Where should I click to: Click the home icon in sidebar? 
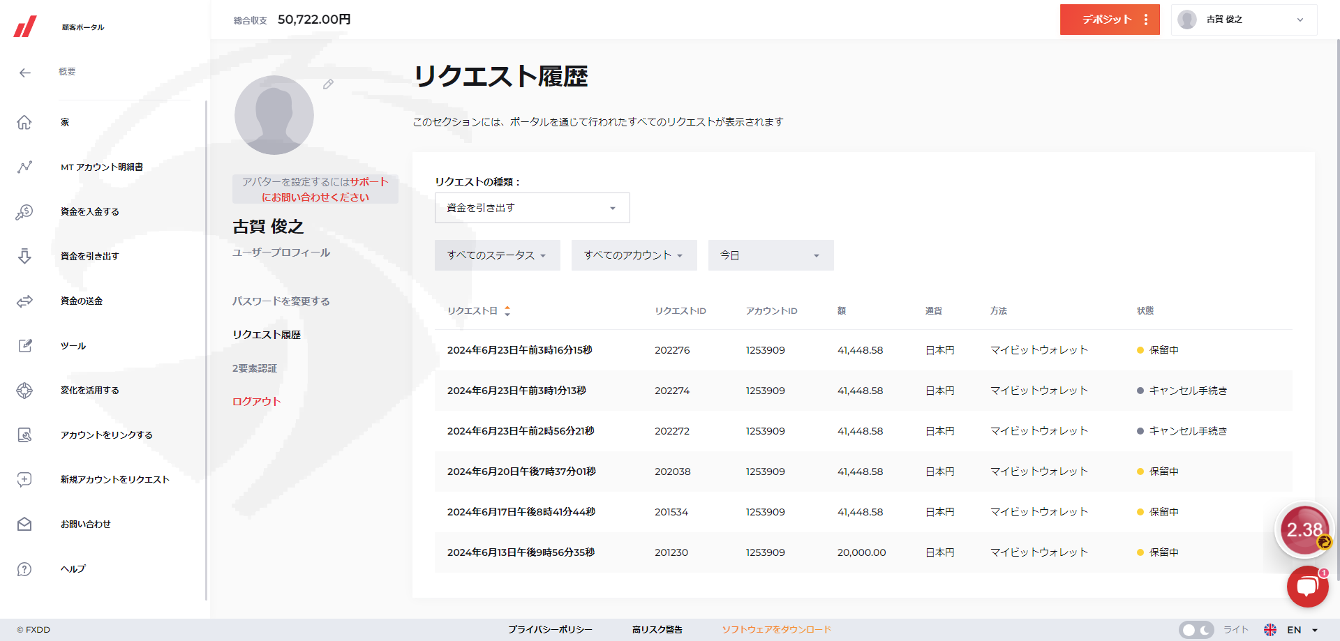click(x=24, y=123)
